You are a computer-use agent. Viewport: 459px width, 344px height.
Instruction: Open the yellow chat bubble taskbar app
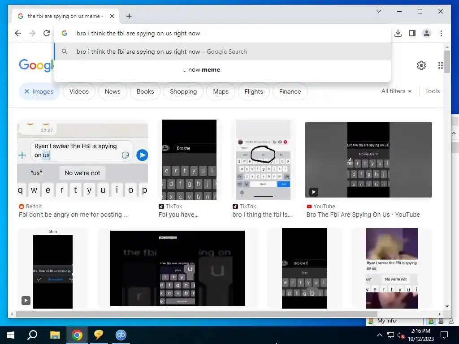[99, 335]
